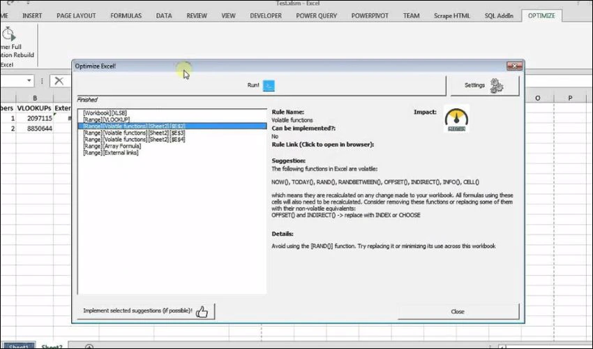Open the INSERT ribbon tab
This screenshot has height=349, width=593.
(32, 15)
